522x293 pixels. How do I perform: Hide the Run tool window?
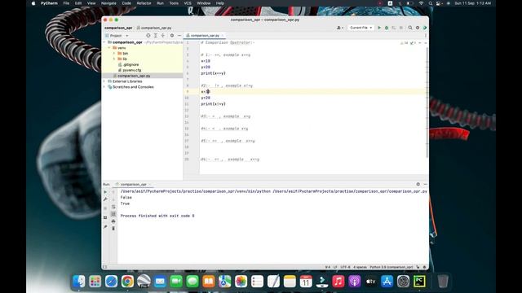coord(425,184)
